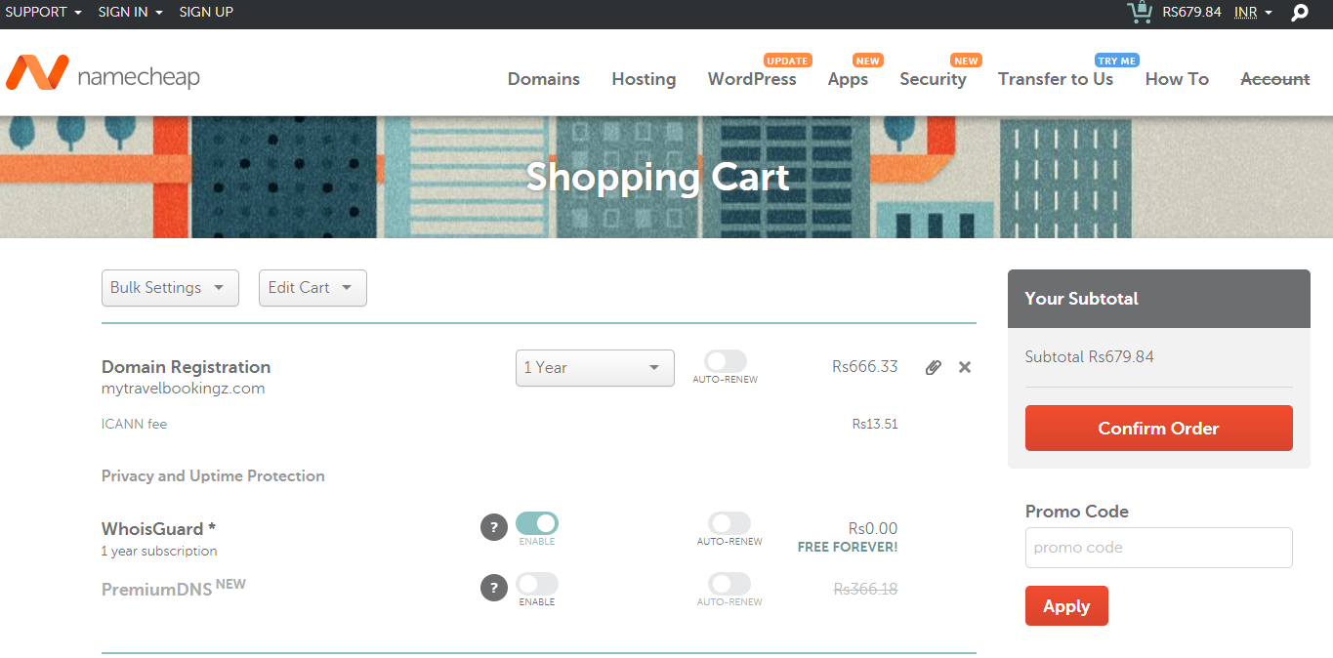The image size is (1333, 658).
Task: Open the Transfer to Us menu
Action: click(1056, 79)
